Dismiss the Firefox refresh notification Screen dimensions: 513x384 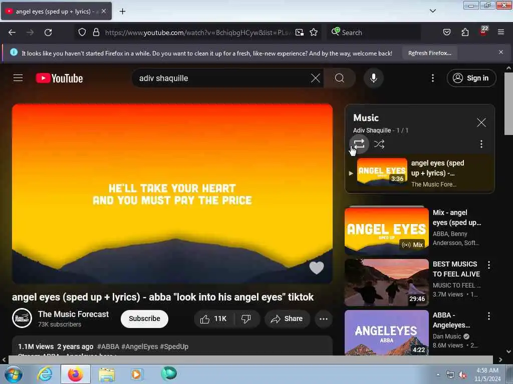pos(501,52)
